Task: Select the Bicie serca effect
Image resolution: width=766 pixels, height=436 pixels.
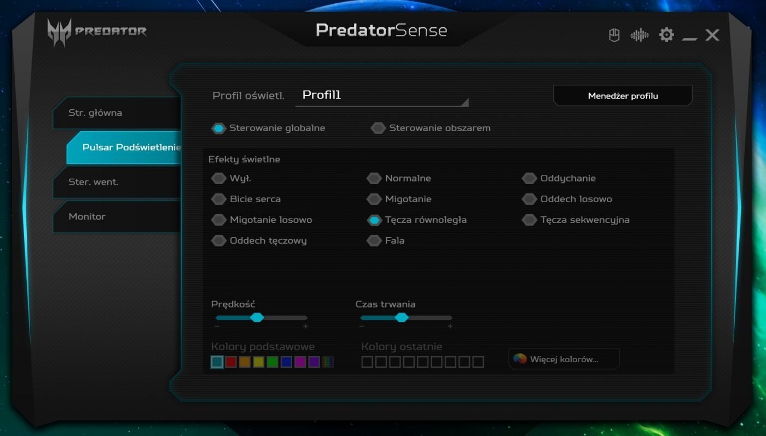Action: point(246,199)
